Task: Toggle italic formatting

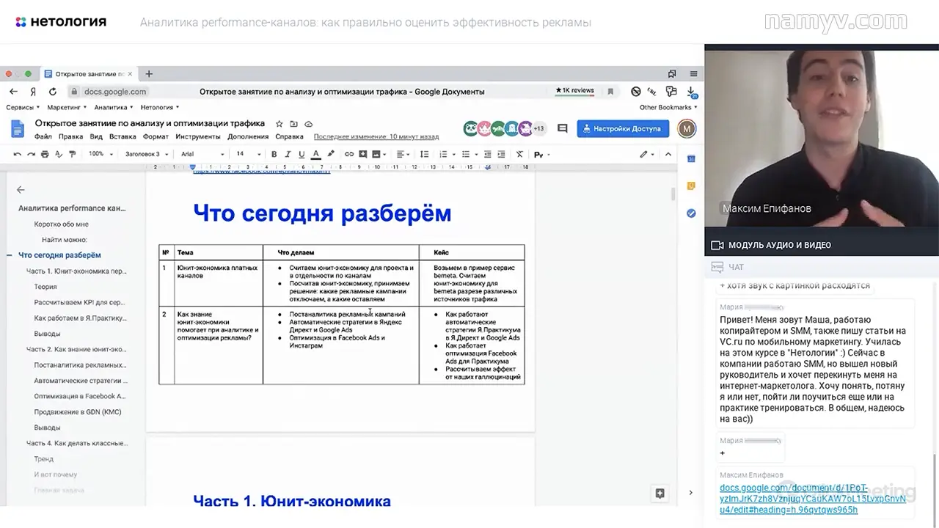Action: click(287, 154)
